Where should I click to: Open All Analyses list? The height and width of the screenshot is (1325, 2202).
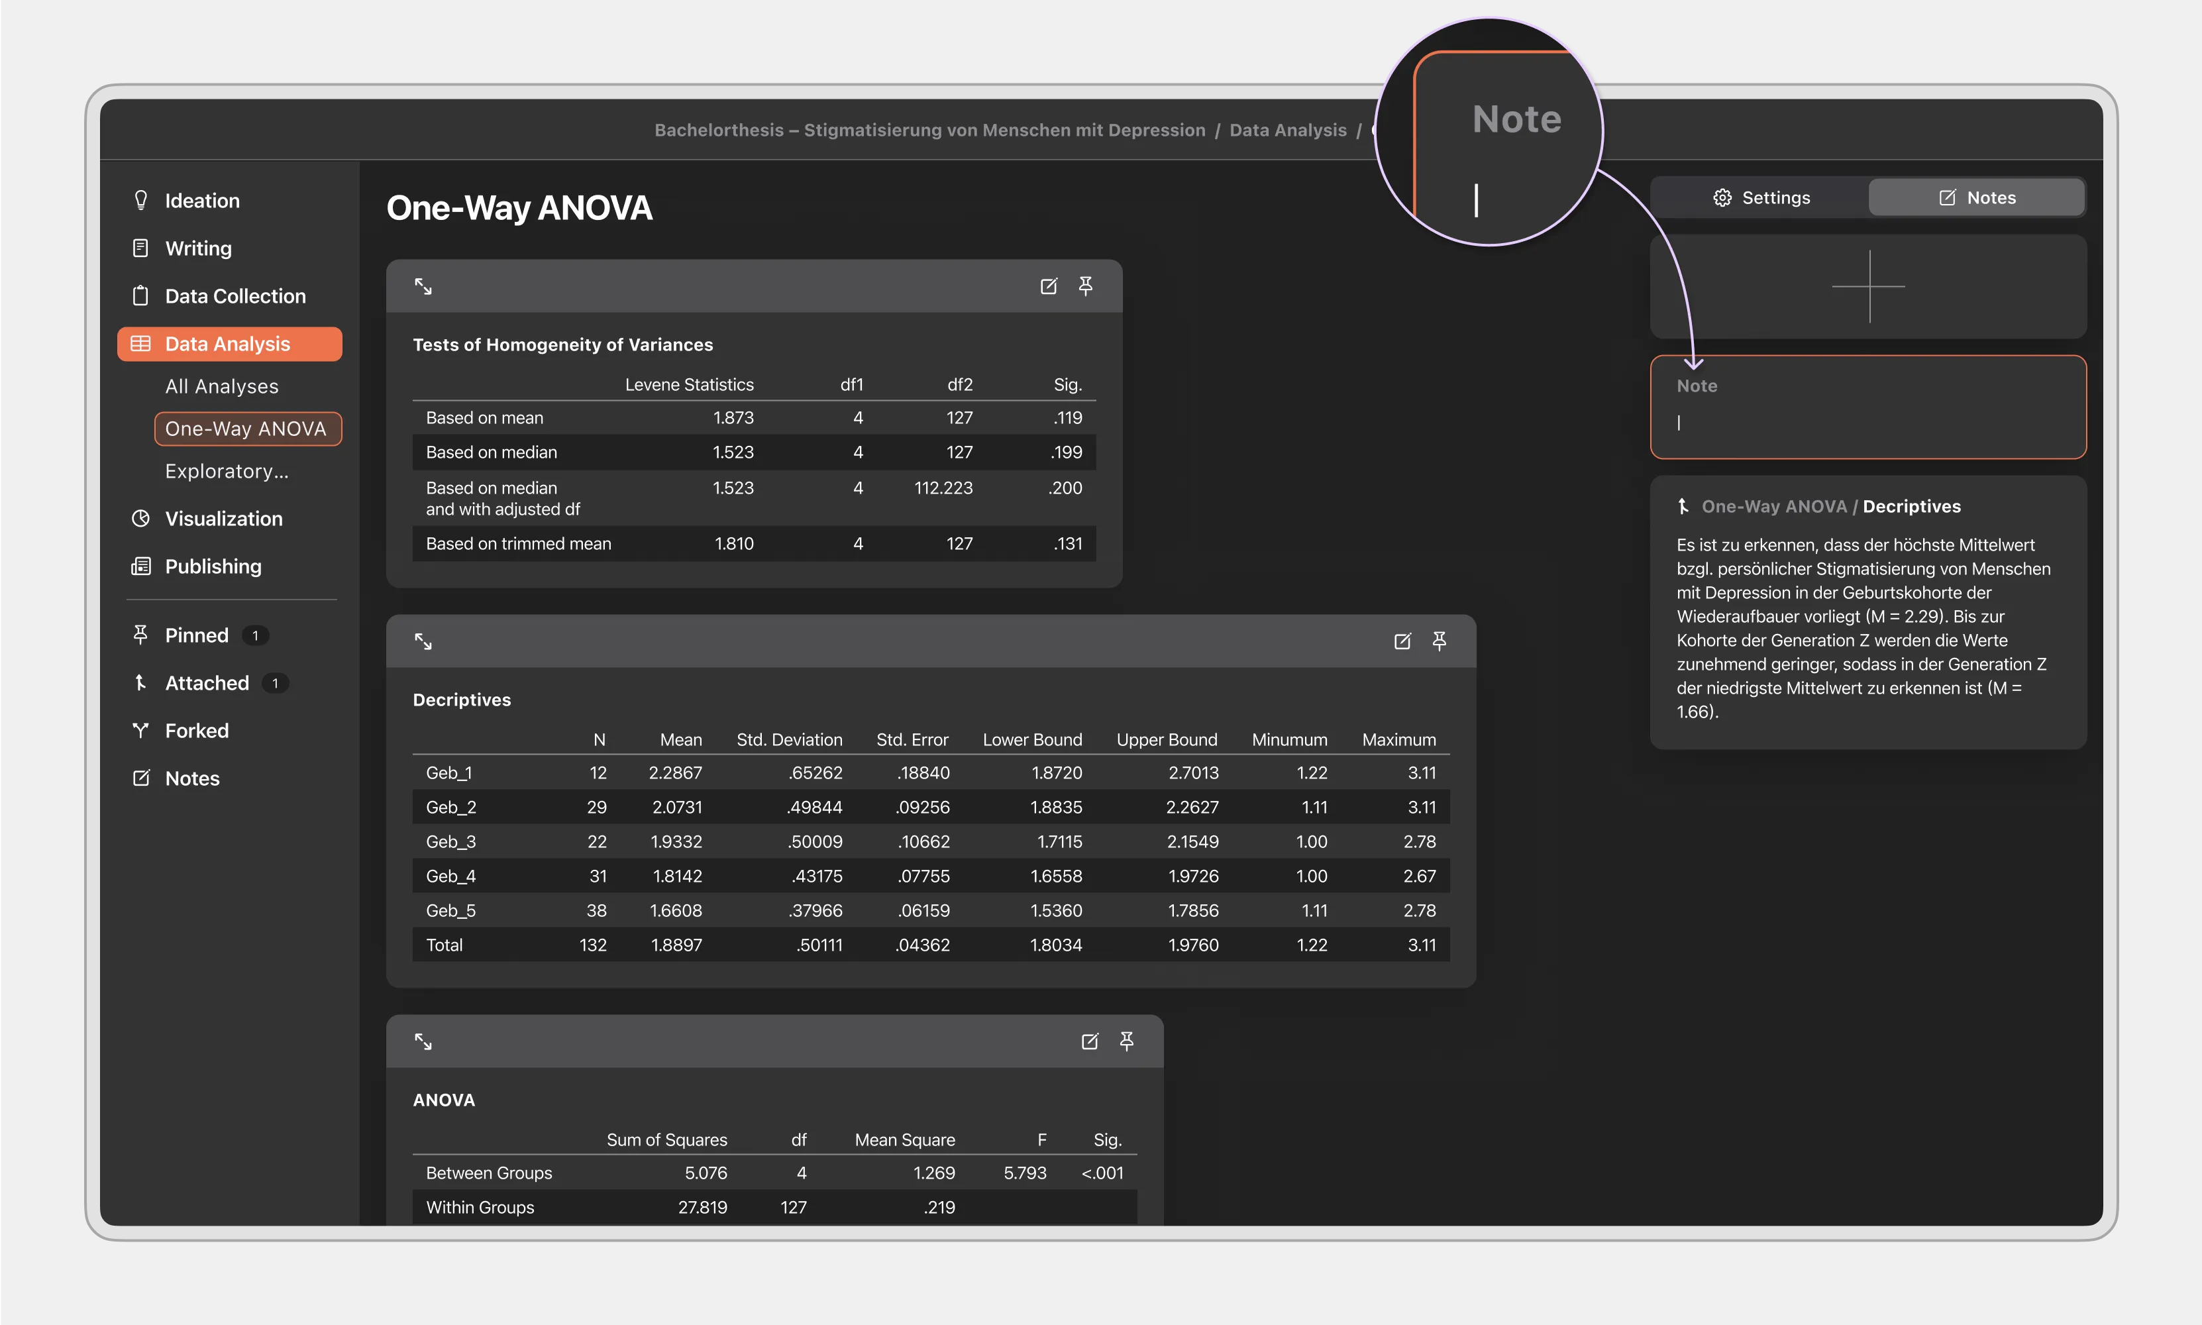click(x=221, y=387)
